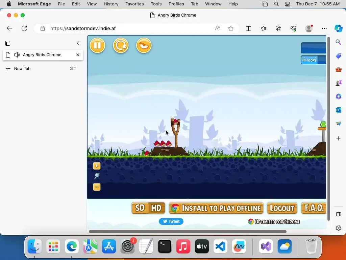The width and height of the screenshot is (346, 260).
Task: Open Browser essentials heart icon
Action: point(293,28)
